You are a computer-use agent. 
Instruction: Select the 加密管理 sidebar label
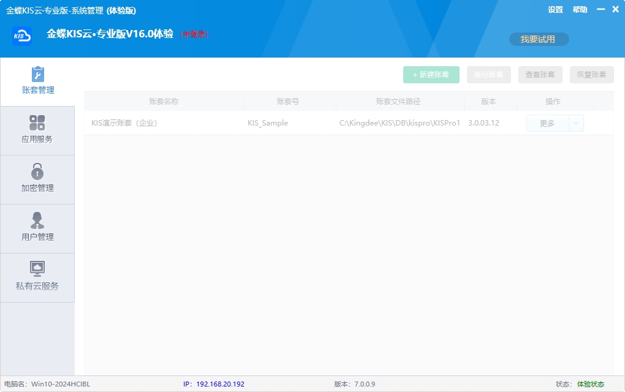point(37,188)
